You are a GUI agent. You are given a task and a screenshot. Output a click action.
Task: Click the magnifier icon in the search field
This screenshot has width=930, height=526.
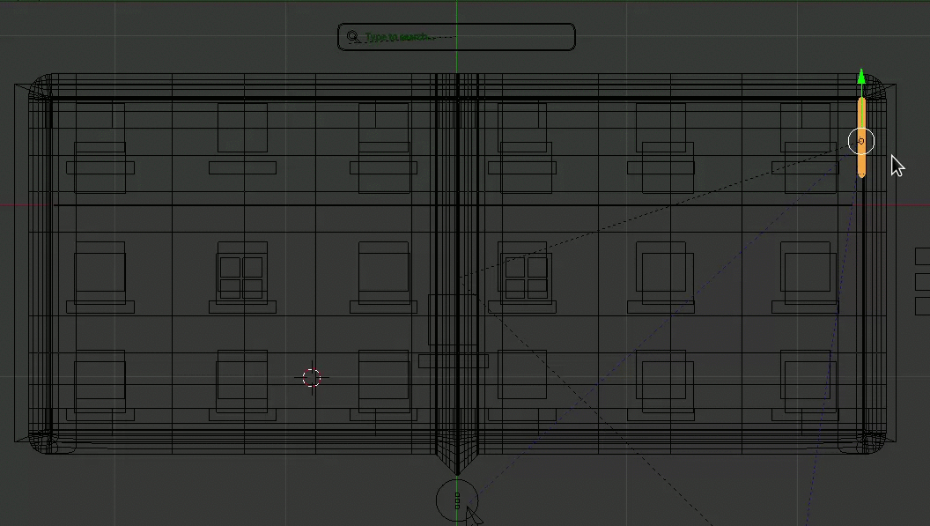point(353,37)
